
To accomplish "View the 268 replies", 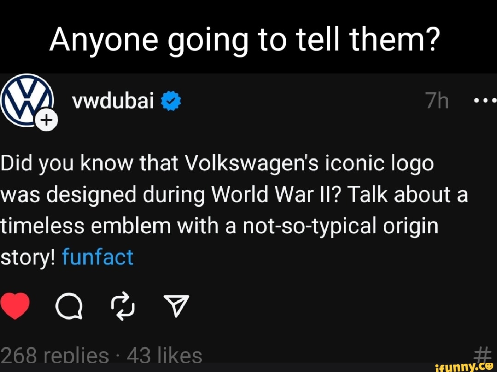I will pyautogui.click(x=54, y=356).
